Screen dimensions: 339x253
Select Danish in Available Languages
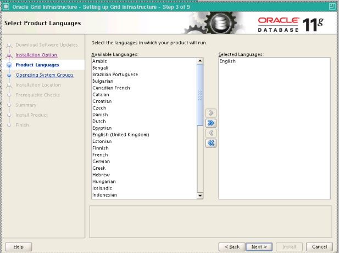pyautogui.click(x=144, y=114)
